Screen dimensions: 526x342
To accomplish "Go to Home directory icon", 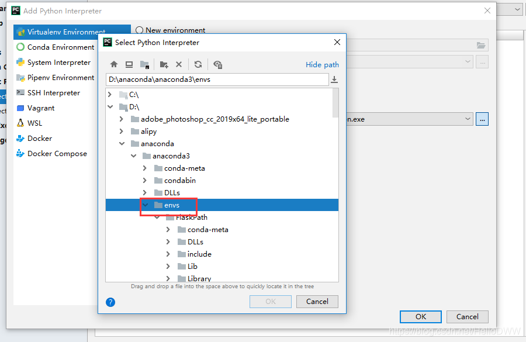I will tap(114, 64).
